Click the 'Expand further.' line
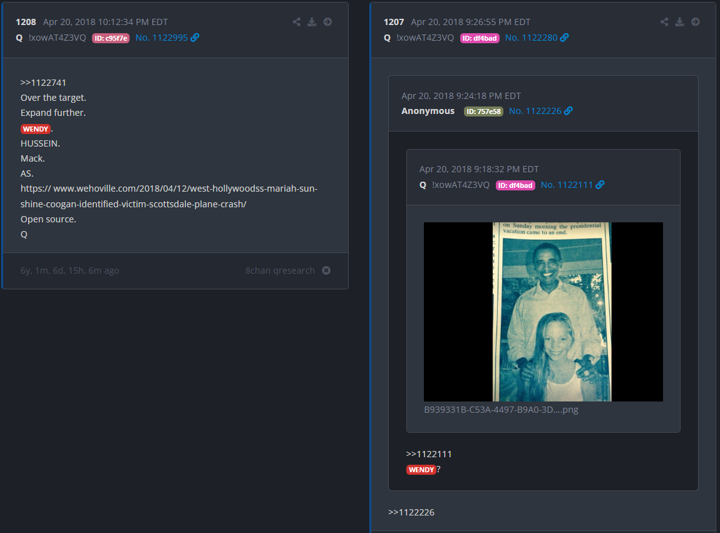The image size is (720, 533). click(x=53, y=113)
